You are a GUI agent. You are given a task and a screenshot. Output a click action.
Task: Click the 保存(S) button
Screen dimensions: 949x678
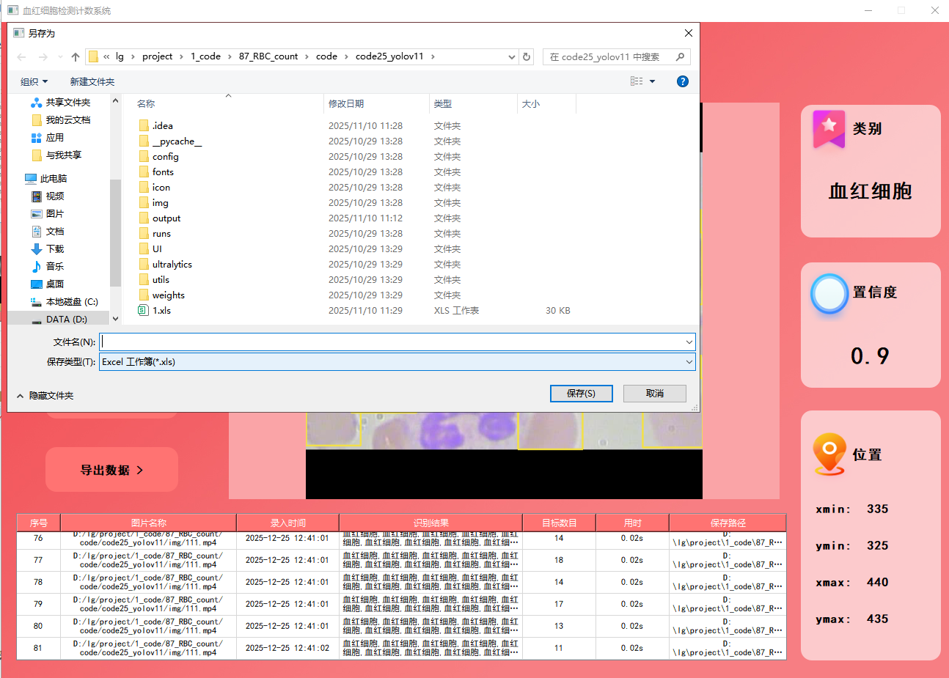(582, 394)
